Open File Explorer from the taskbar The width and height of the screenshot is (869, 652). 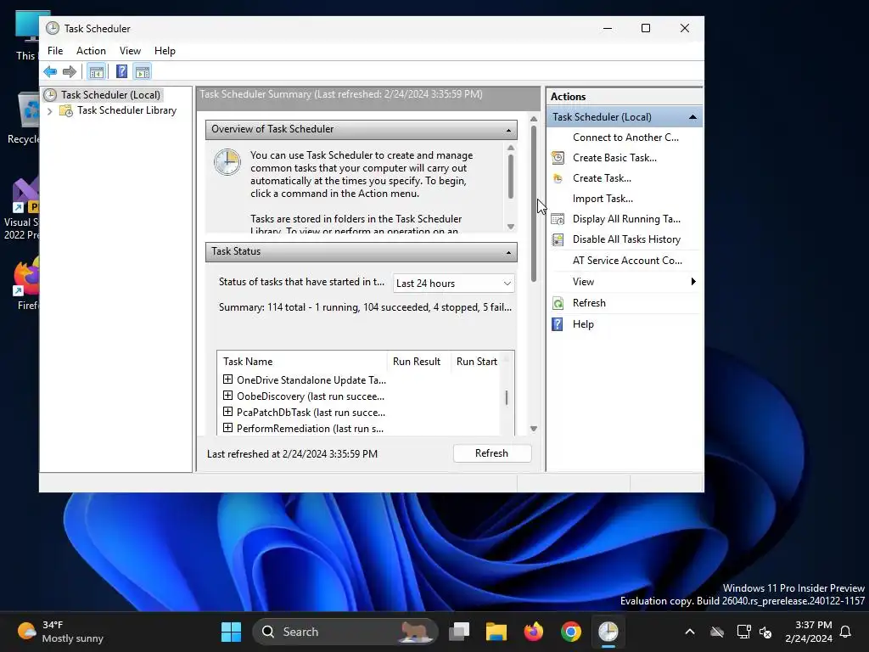tap(496, 632)
